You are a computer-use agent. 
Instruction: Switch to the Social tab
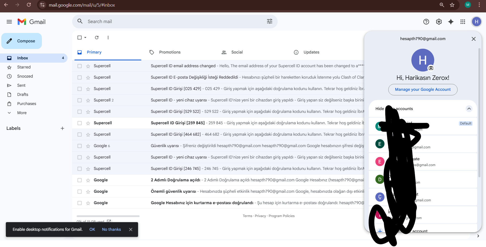click(252, 52)
